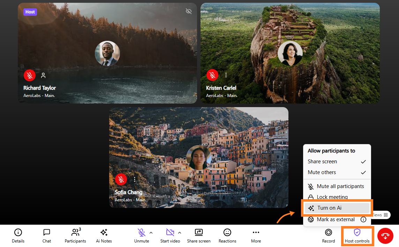399x247 pixels.
Task: Toggle Mute others permission for participants
Action: [x=337, y=172]
